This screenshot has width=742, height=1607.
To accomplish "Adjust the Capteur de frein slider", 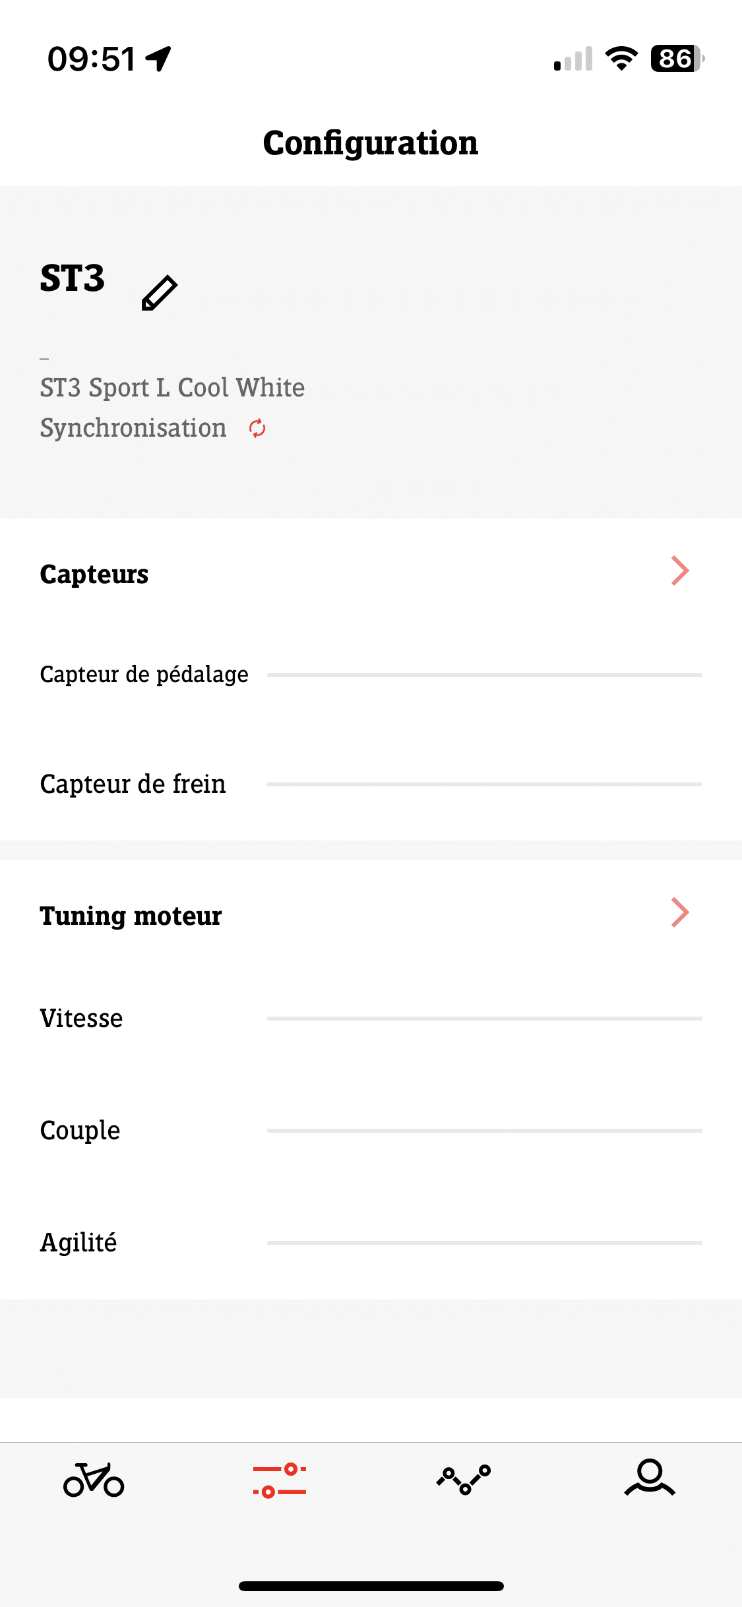I will point(484,784).
